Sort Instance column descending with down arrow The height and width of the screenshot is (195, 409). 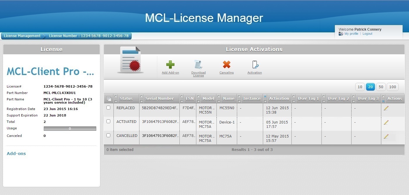tap(239, 101)
